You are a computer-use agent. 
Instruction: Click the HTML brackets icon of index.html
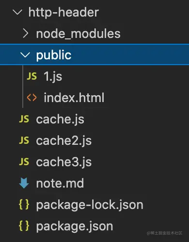pyautogui.click(x=32, y=98)
